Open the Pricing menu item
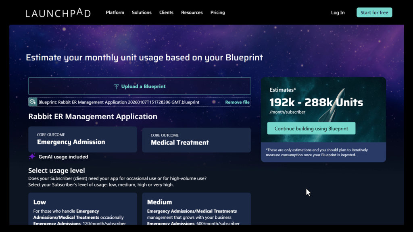Screen dimensions: 413x232 coord(217,12)
